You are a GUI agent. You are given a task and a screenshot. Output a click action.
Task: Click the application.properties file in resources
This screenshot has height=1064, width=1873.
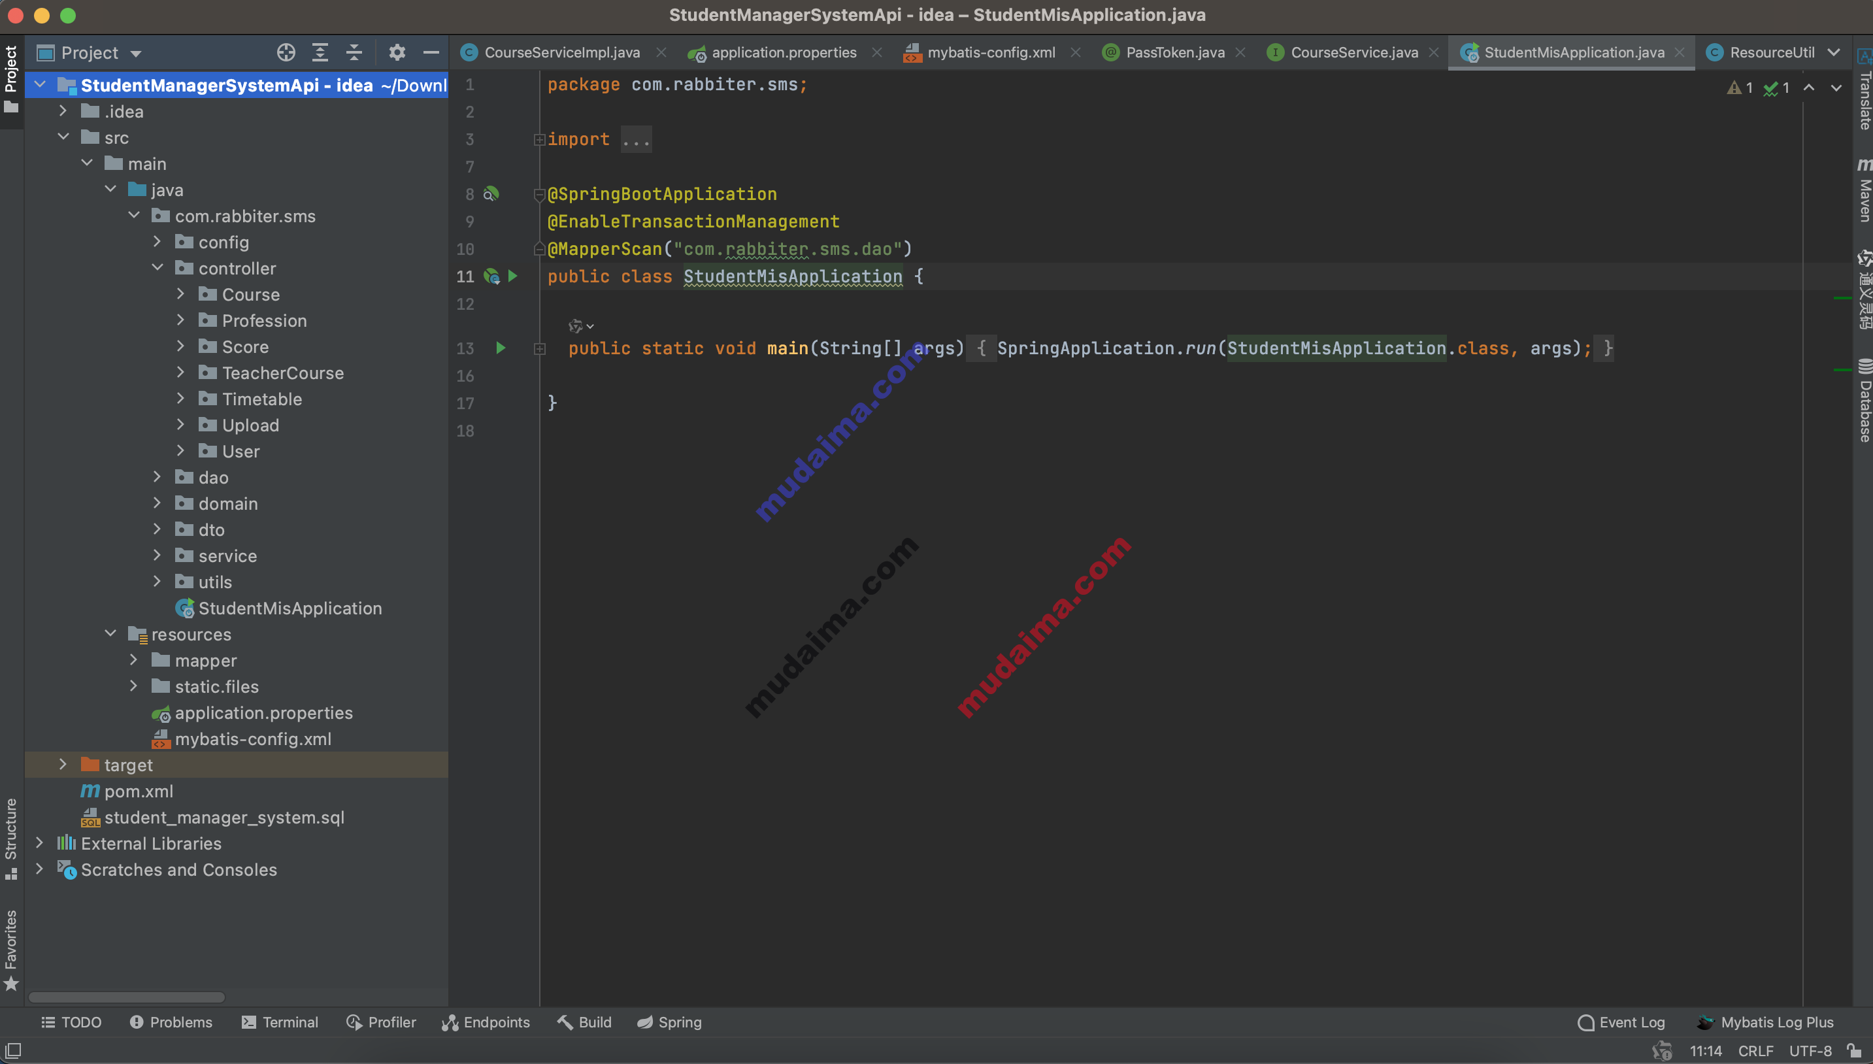[x=264, y=713]
